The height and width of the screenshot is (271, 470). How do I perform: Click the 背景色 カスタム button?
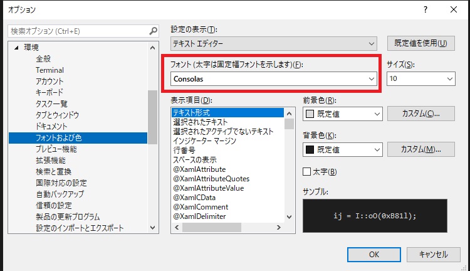point(419,150)
